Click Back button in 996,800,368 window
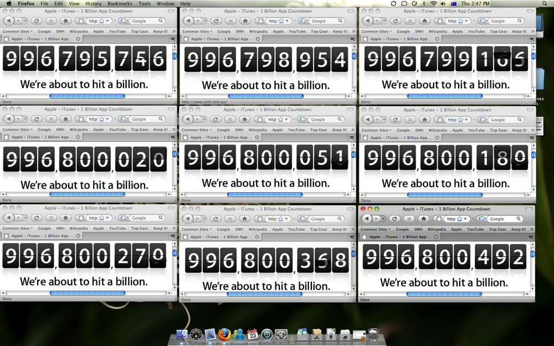This screenshot has width=554, height=346. (188, 219)
